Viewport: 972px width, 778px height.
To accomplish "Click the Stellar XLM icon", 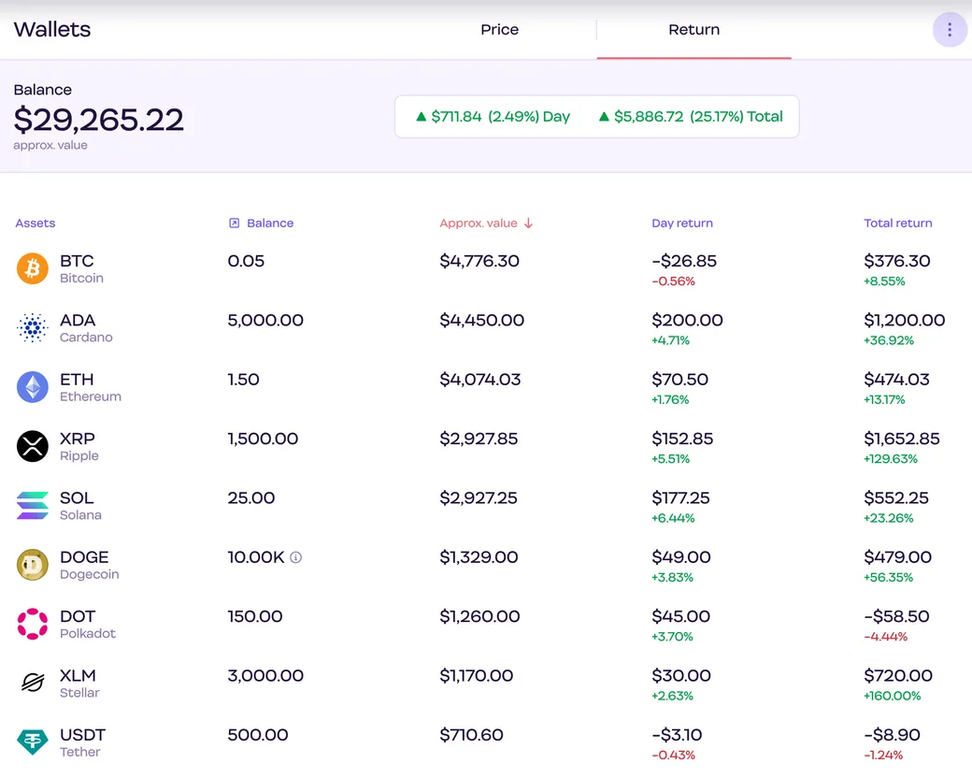I will (32, 683).
